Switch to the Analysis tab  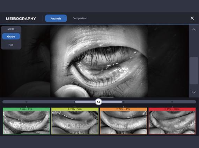tap(56, 18)
